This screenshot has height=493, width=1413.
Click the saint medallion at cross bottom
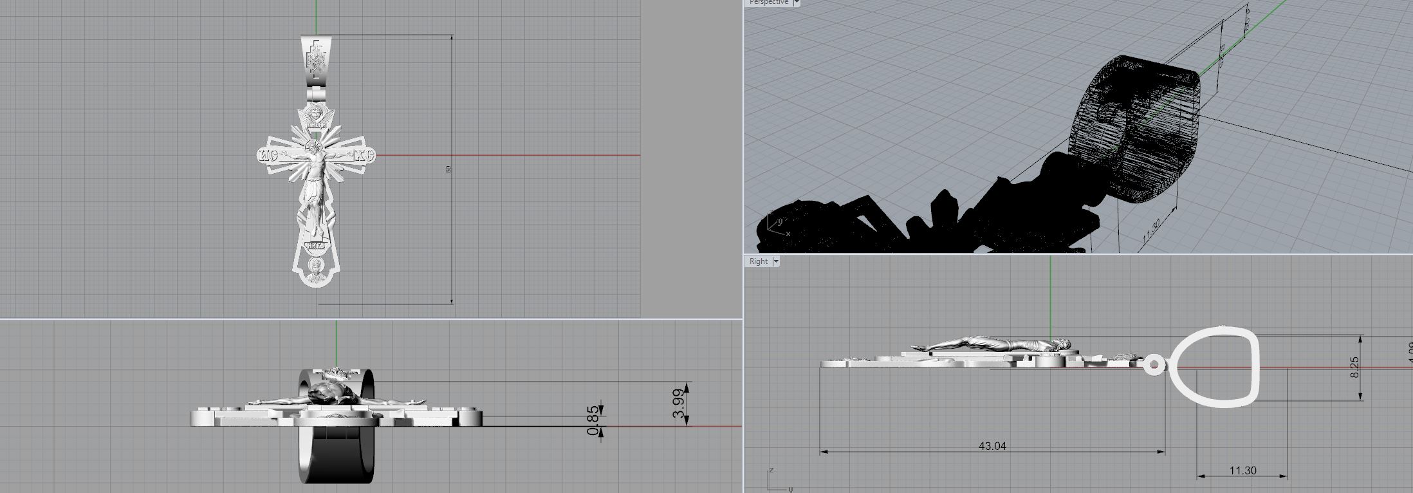(316, 270)
